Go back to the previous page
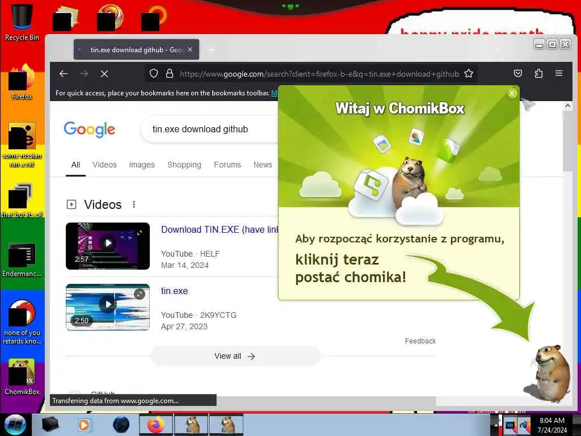581x436 pixels. pyautogui.click(x=64, y=74)
